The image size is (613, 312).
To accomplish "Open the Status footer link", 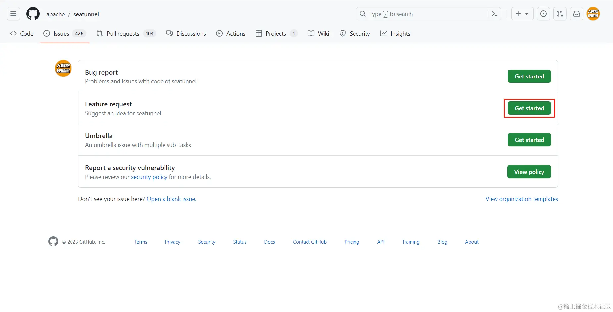I will pyautogui.click(x=240, y=242).
